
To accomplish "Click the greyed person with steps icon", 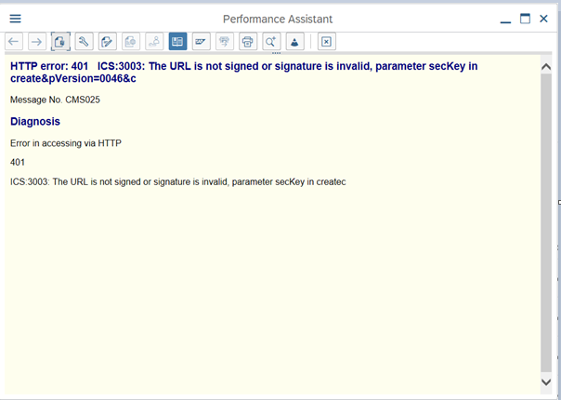I will coord(154,42).
